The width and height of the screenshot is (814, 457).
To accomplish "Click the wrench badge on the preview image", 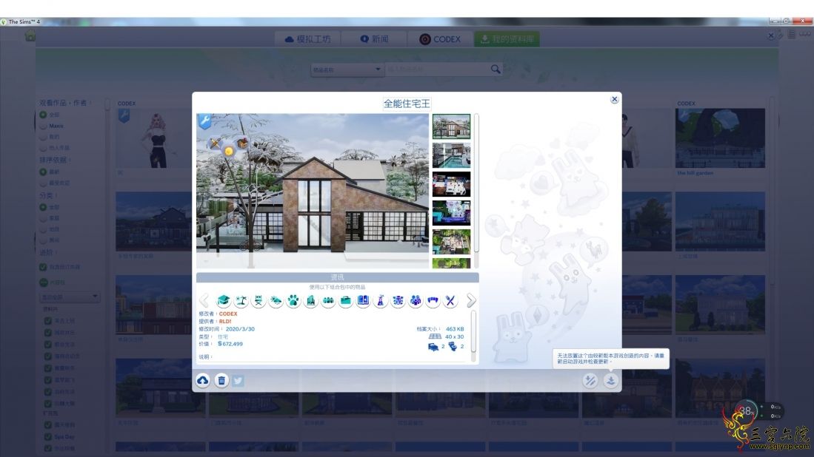I will [205, 122].
